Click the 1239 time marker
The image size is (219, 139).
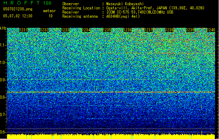(x=190, y=30)
